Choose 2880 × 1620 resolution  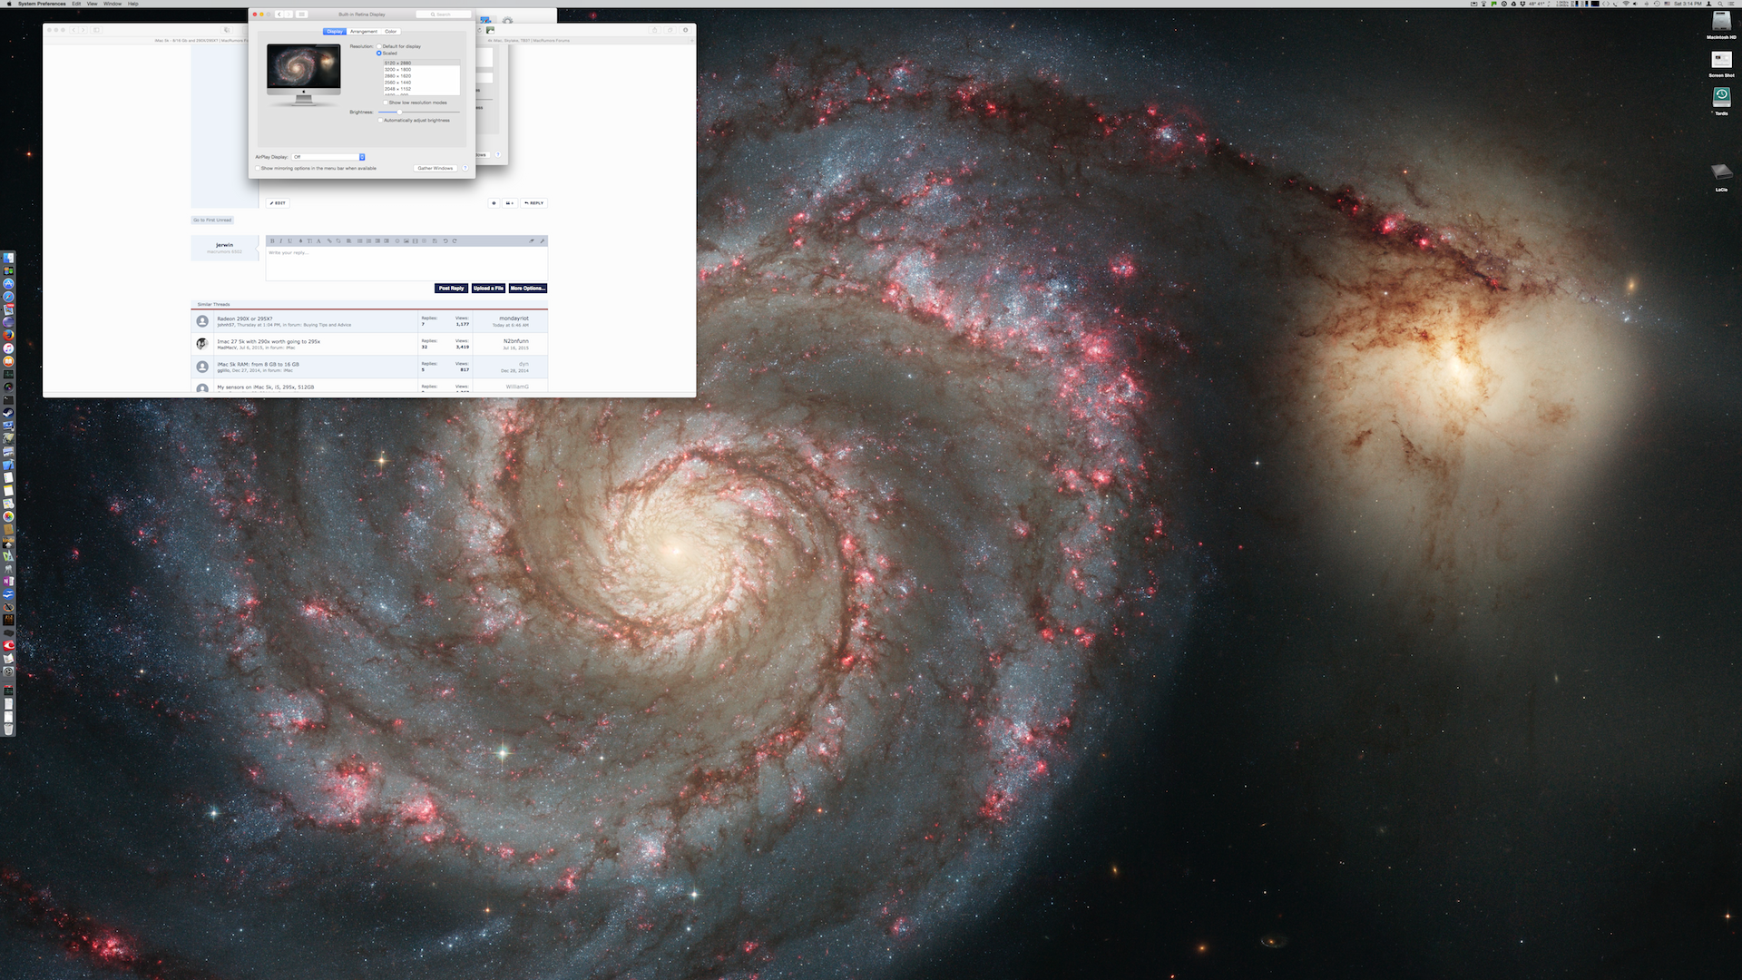click(421, 75)
